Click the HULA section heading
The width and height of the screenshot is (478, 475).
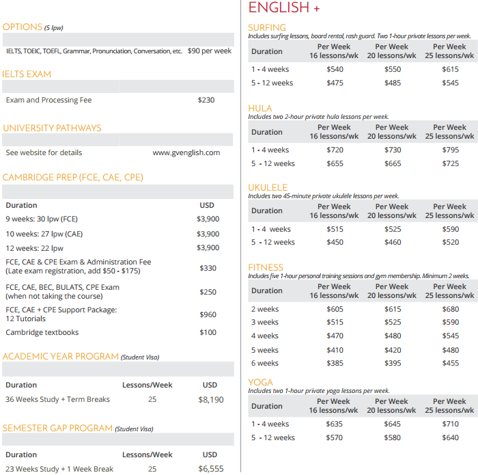point(260,109)
